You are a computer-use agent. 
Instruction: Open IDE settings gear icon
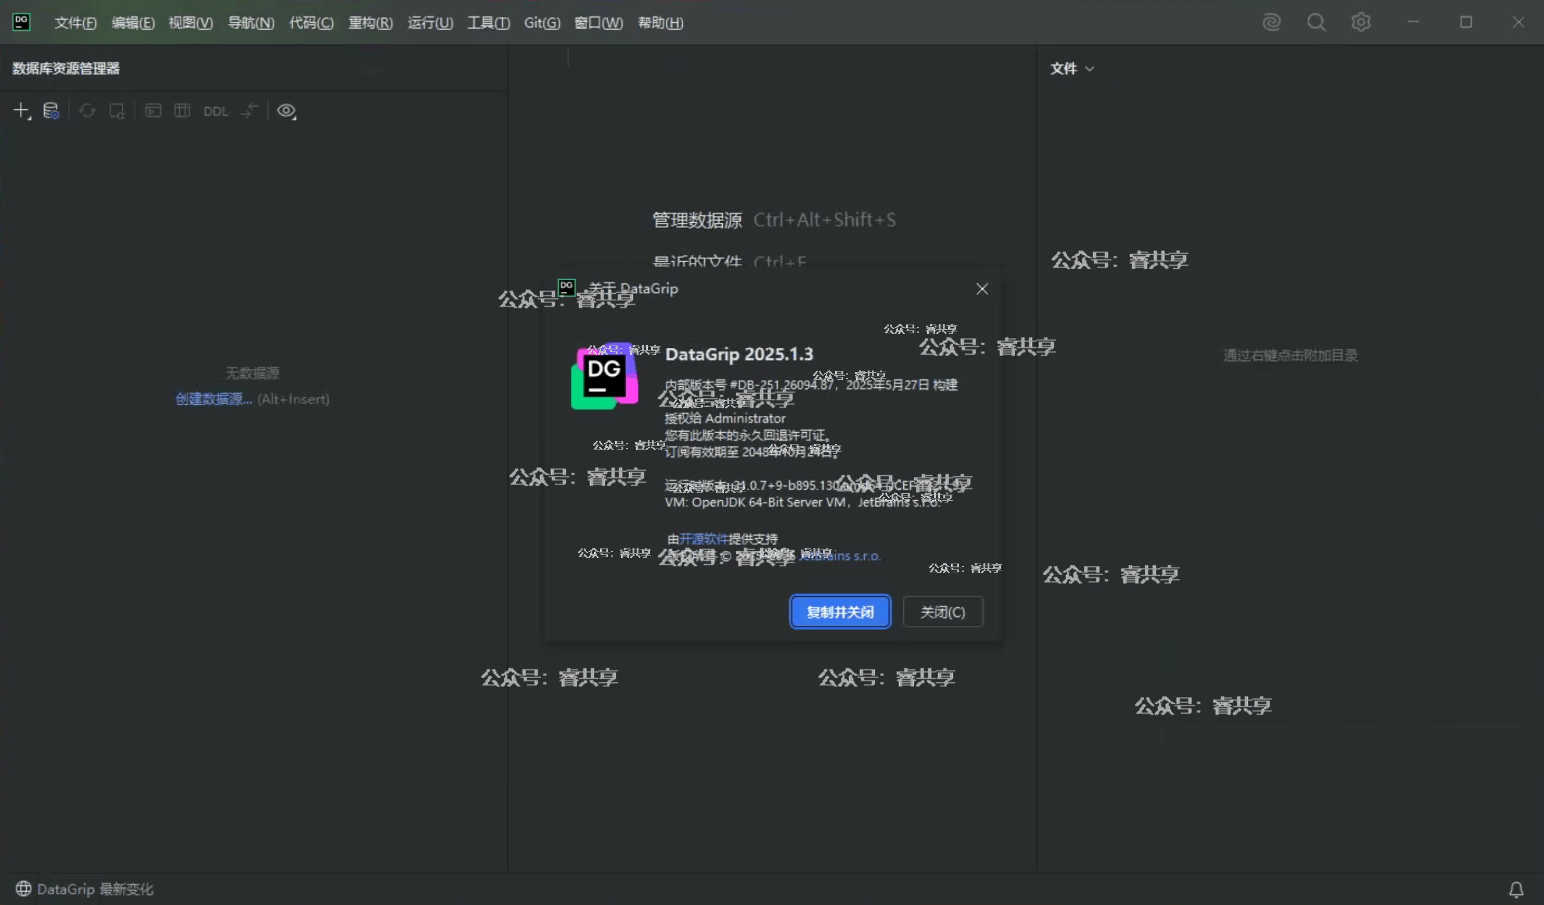(1361, 23)
